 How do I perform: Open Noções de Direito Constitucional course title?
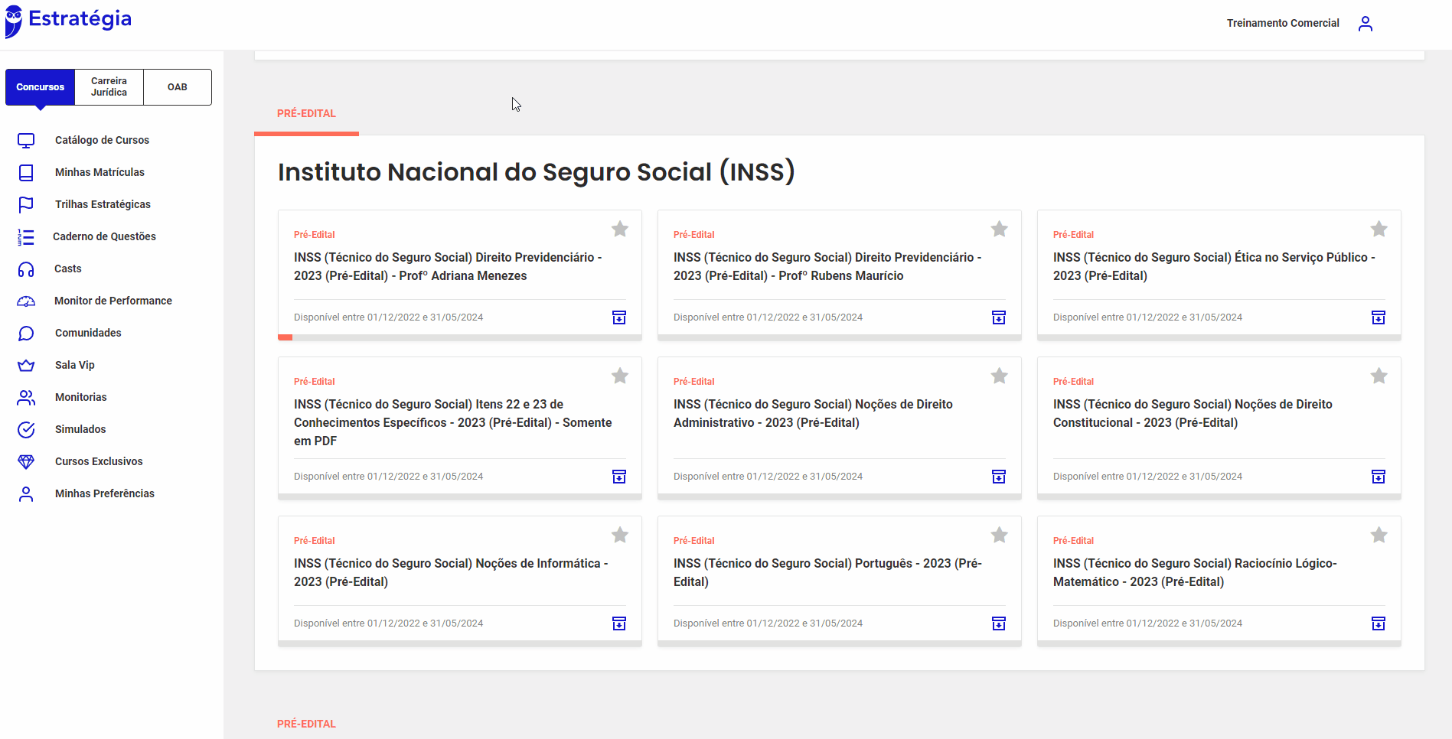coord(1193,413)
